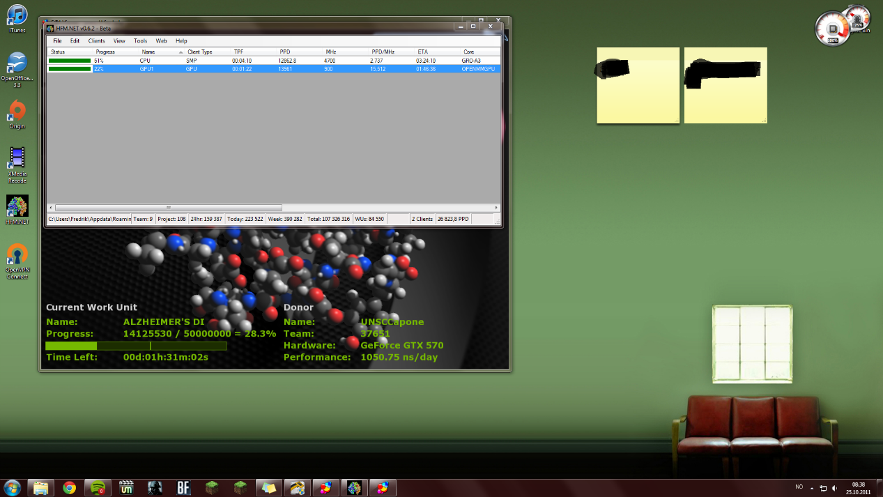Open the Clients menu in HFM.NET
The width and height of the screenshot is (883, 497).
(x=96, y=41)
